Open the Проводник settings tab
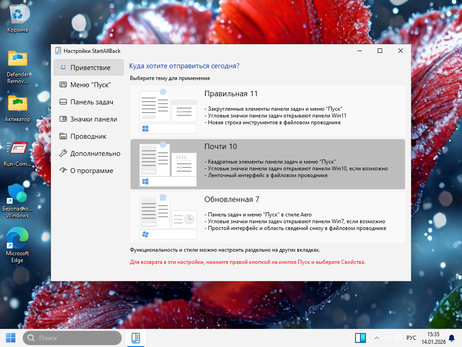This screenshot has width=462, height=347. coord(88,136)
